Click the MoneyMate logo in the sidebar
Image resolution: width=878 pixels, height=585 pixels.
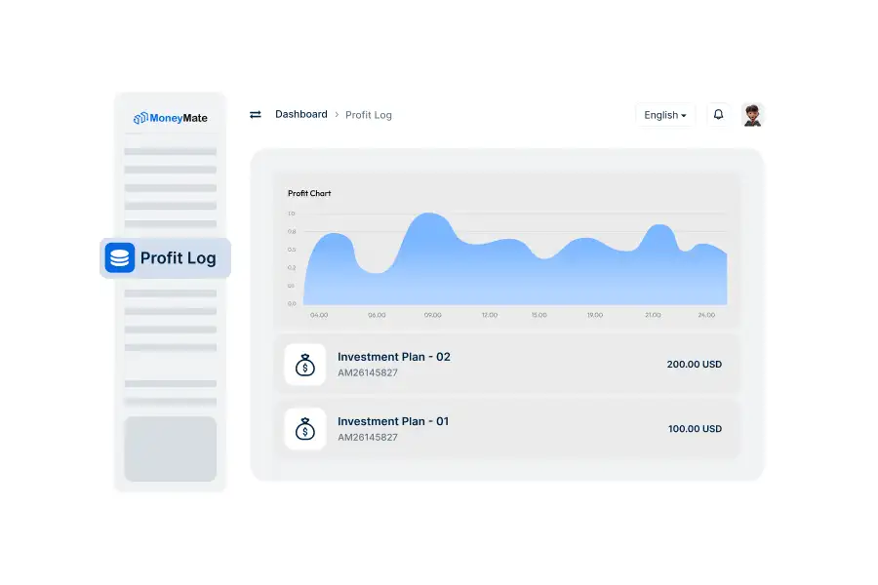point(171,118)
